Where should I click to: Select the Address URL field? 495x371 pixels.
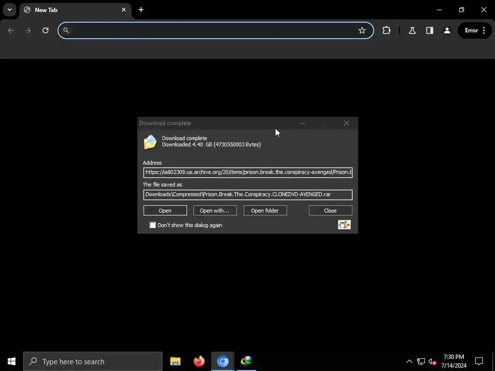[248, 172]
